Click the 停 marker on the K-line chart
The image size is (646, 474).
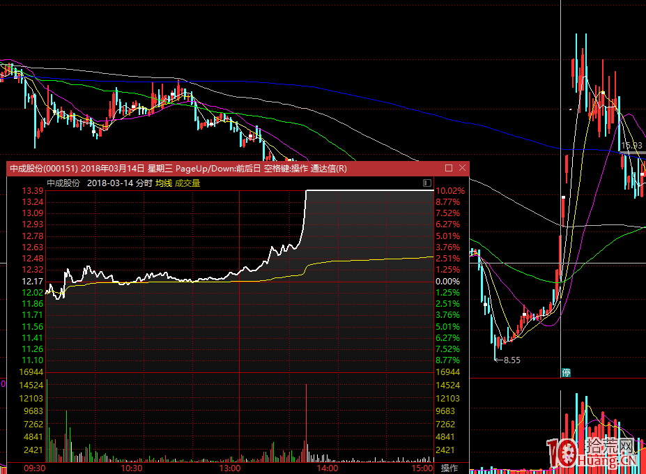tap(566, 373)
